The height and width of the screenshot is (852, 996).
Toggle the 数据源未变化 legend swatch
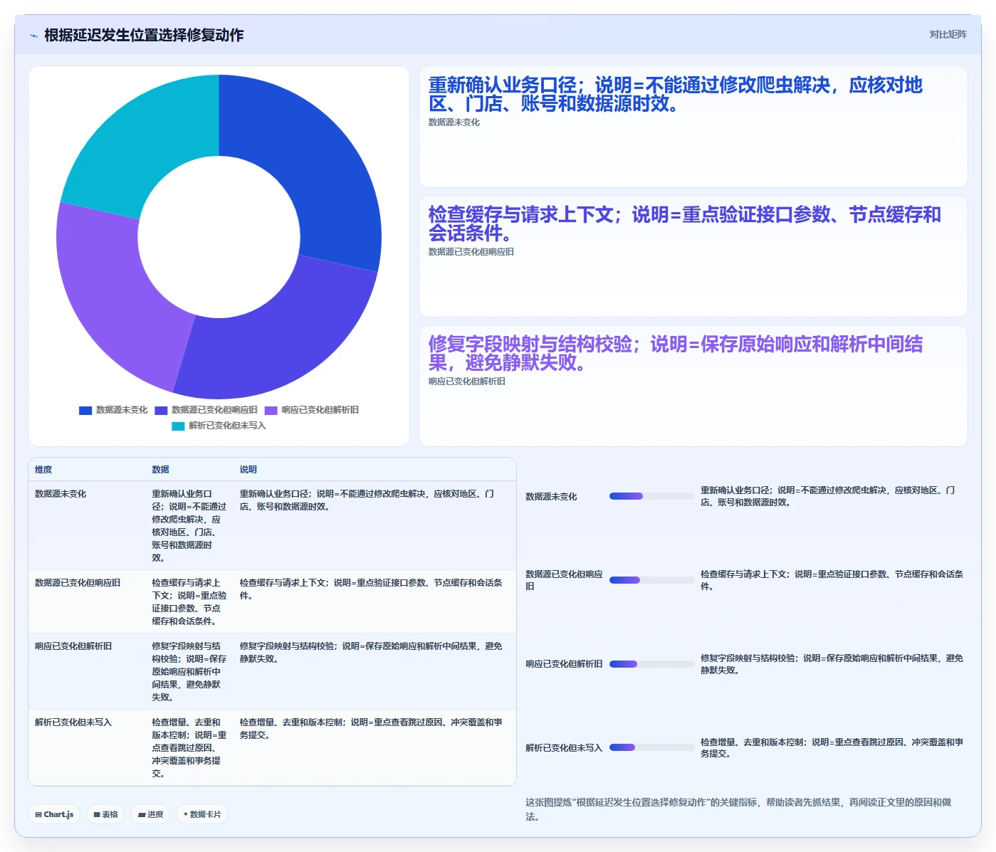85,410
